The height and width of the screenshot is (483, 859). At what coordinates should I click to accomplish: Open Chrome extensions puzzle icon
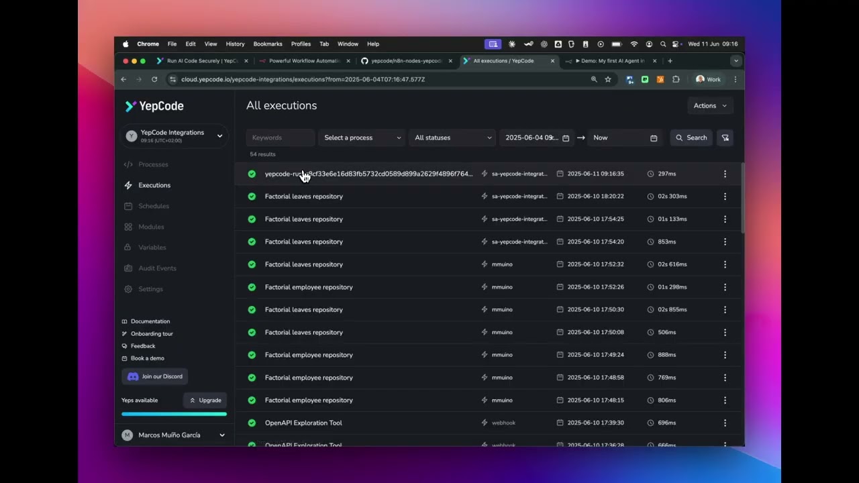click(x=676, y=79)
